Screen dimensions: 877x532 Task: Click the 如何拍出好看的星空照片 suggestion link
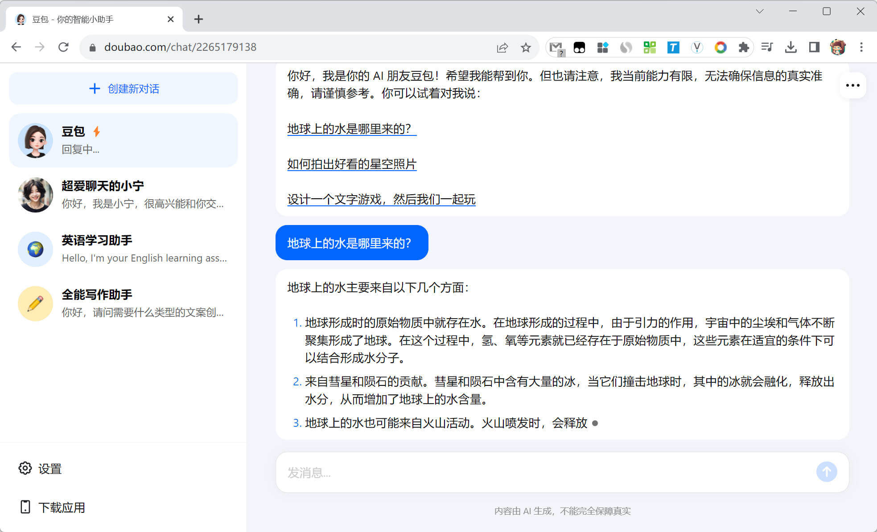(x=351, y=164)
